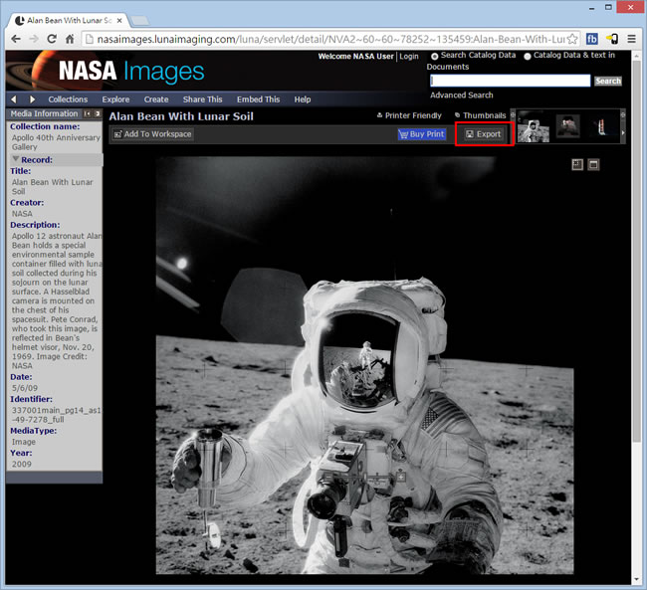Open the Chrome hamburger menu
647x590 pixels.
tap(631, 39)
